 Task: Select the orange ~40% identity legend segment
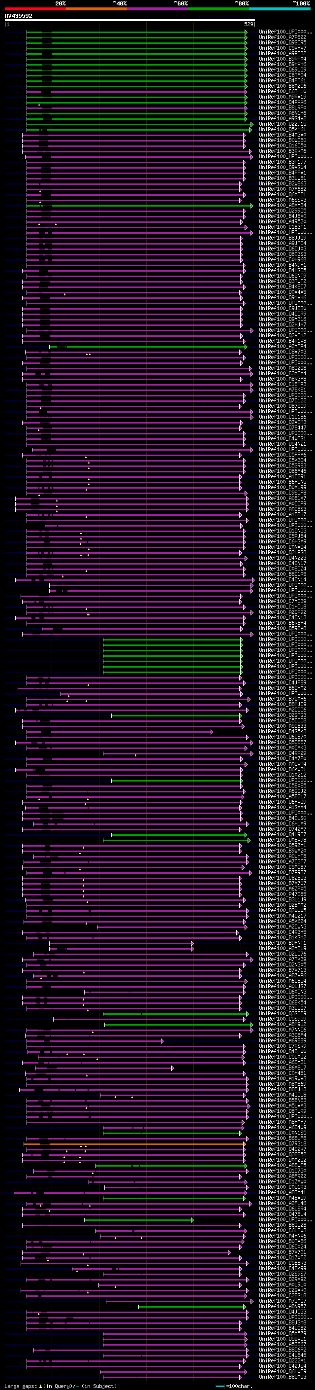point(96,9)
